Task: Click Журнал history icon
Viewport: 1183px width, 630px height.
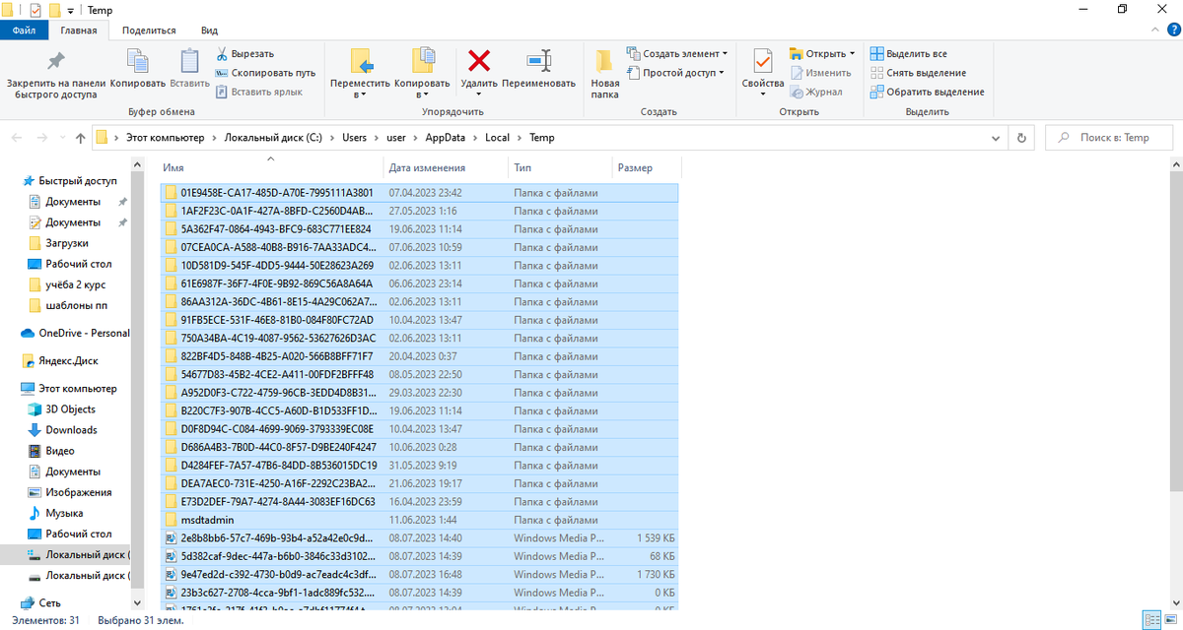Action: pyautogui.click(x=798, y=92)
